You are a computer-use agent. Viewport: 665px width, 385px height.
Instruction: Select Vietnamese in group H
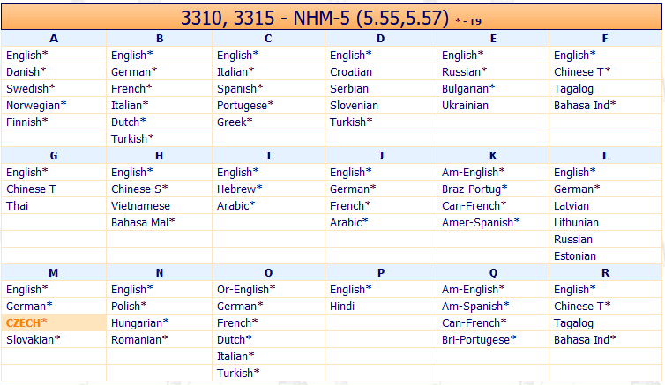pyautogui.click(x=140, y=206)
